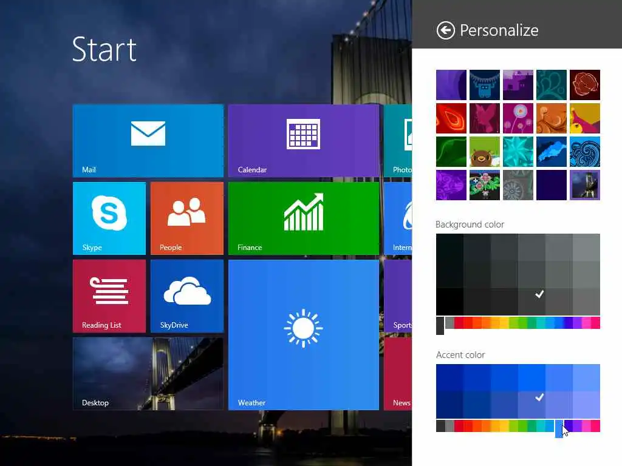Choose the solid dark navy background thumbnail
The height and width of the screenshot is (466, 622).
point(552,185)
